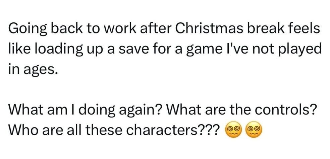Image resolution: width=330 pixels, height=159 pixels.
Task: Click the phrase "in ages."
Action: pyautogui.click(x=33, y=70)
